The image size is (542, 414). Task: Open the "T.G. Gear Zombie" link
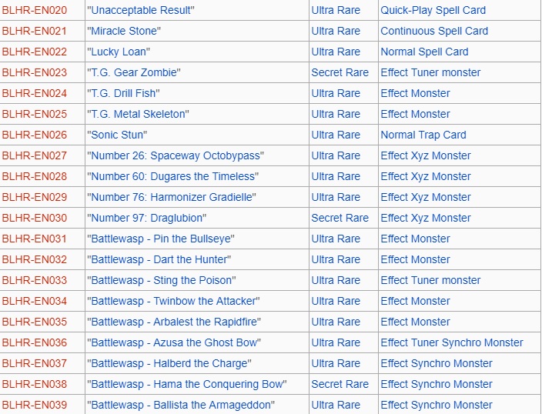135,73
